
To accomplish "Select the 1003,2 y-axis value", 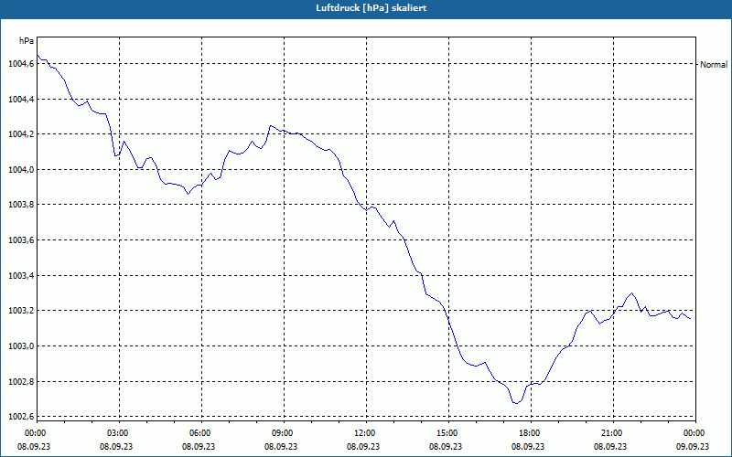I will (x=21, y=311).
